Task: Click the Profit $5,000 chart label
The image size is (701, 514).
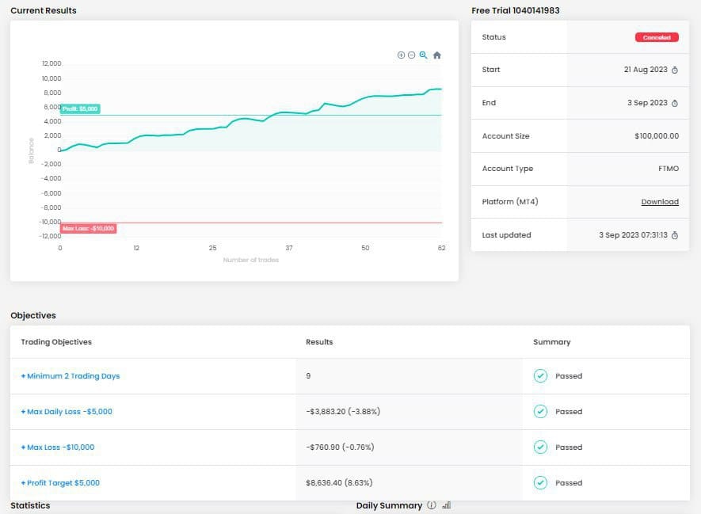Action: pos(80,109)
